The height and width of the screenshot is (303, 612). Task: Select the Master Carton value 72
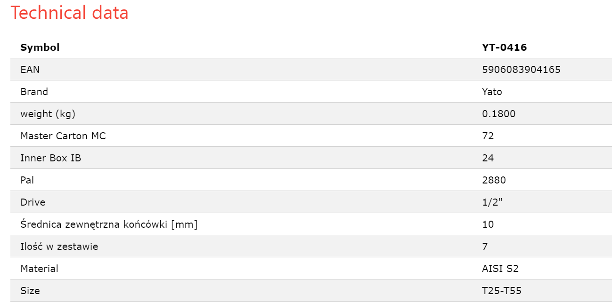488,136
